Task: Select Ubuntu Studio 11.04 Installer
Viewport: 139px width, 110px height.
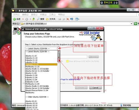Action: (41, 86)
